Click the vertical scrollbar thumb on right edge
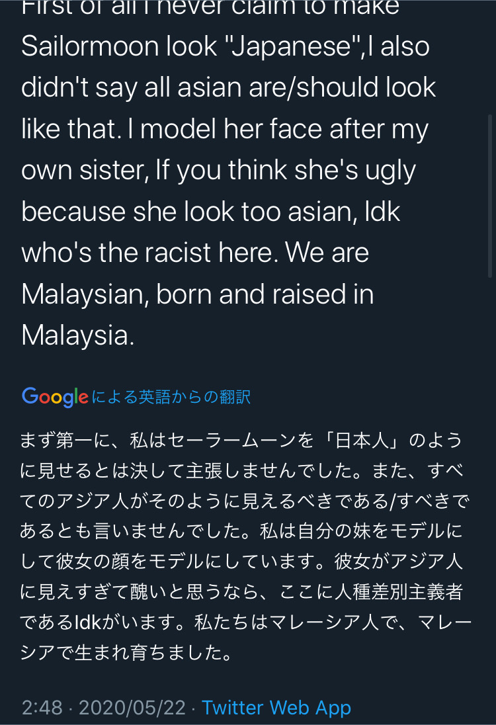496x725 pixels. point(490,196)
